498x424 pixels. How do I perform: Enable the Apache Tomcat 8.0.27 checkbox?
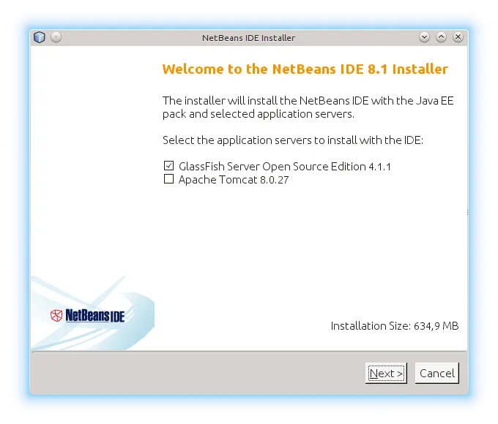pos(168,179)
